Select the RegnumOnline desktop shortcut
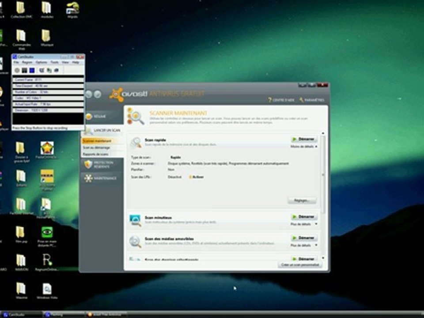The height and width of the screenshot is (318, 424). pos(47,262)
